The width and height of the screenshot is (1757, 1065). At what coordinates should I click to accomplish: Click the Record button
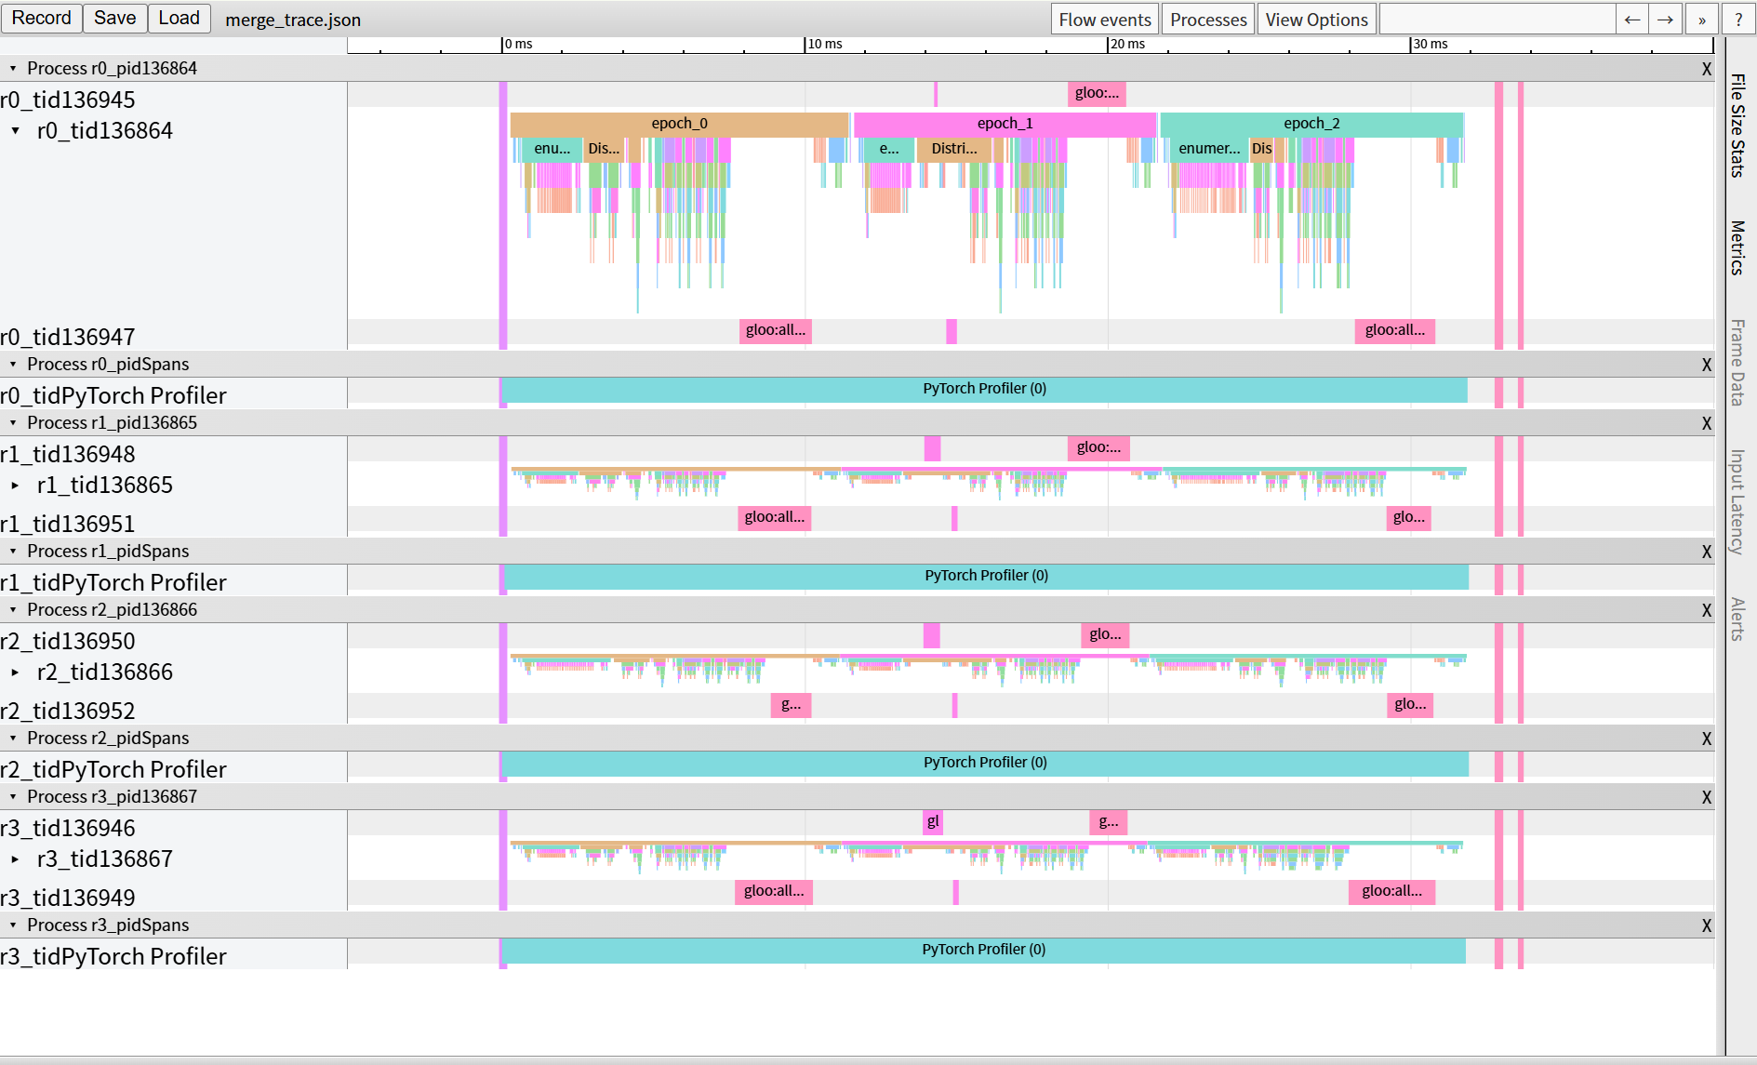42,19
